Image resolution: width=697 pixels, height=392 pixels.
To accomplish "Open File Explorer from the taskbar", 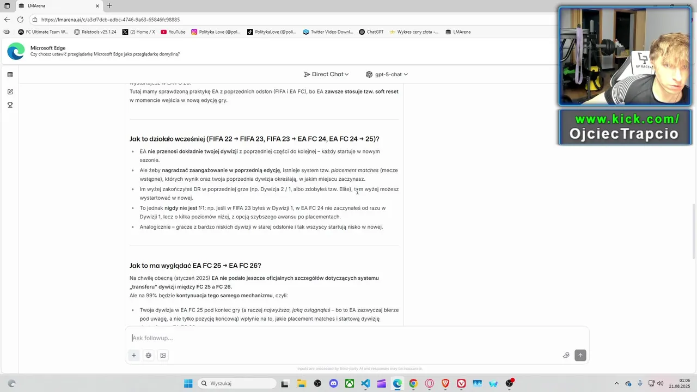I will click(x=301, y=383).
